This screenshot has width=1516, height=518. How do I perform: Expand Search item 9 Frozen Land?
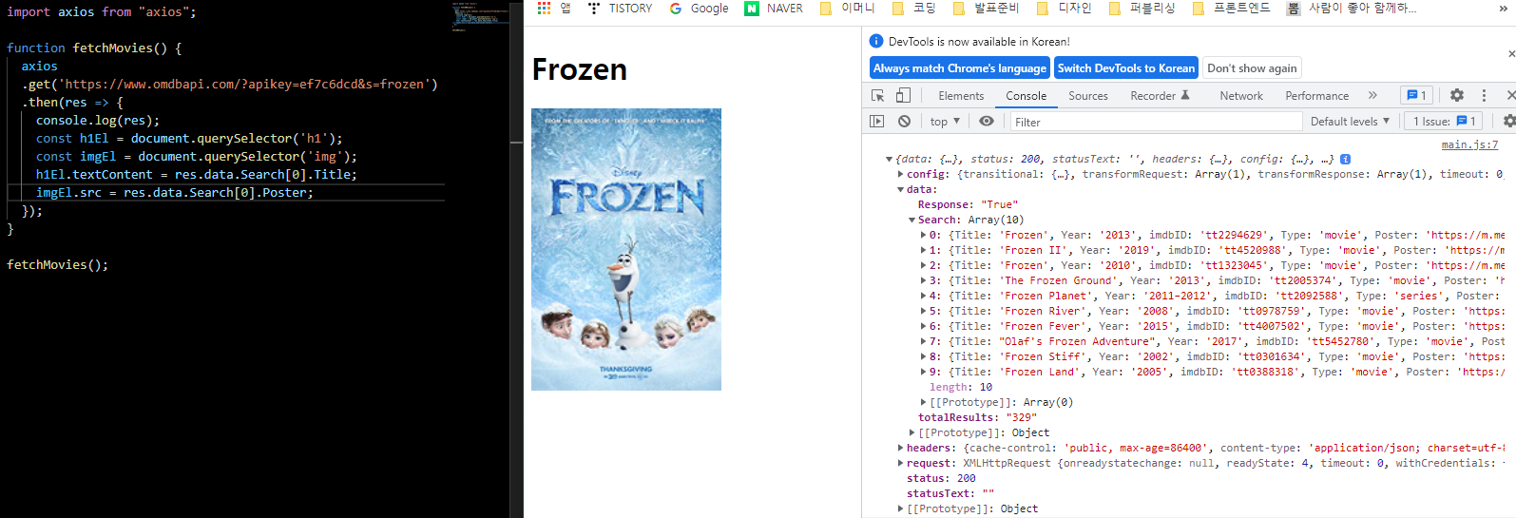click(923, 373)
